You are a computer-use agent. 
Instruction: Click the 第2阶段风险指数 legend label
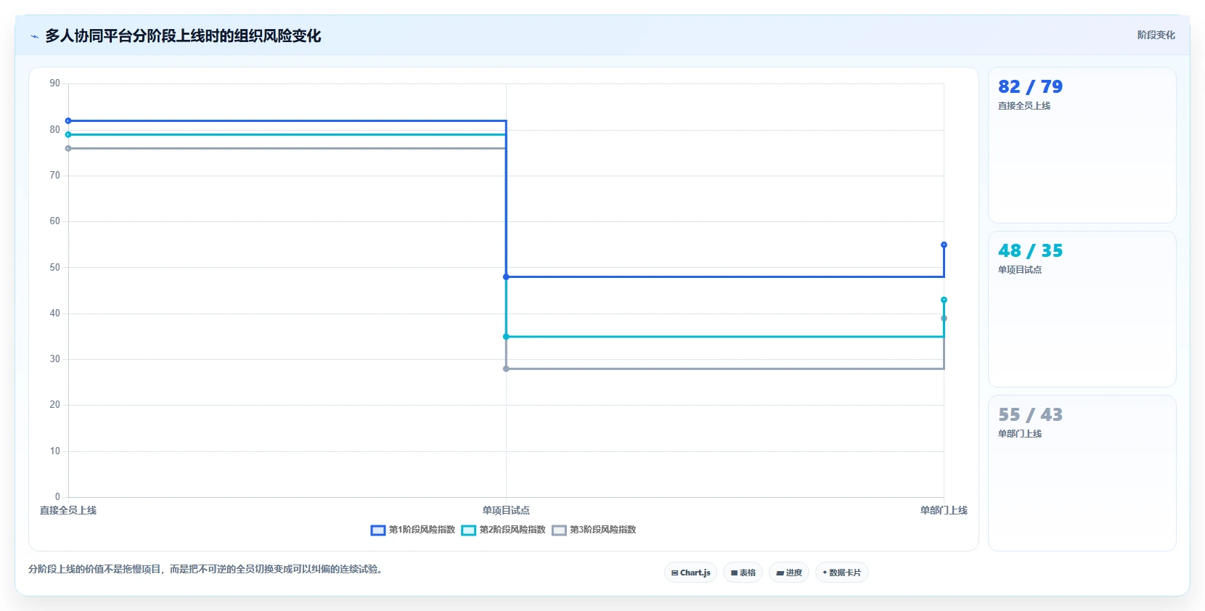512,530
